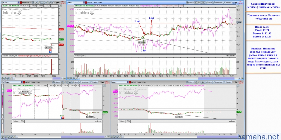Click the pan crosshair icon below the main 1m chart
The height and width of the screenshot is (140, 281).
68,78
